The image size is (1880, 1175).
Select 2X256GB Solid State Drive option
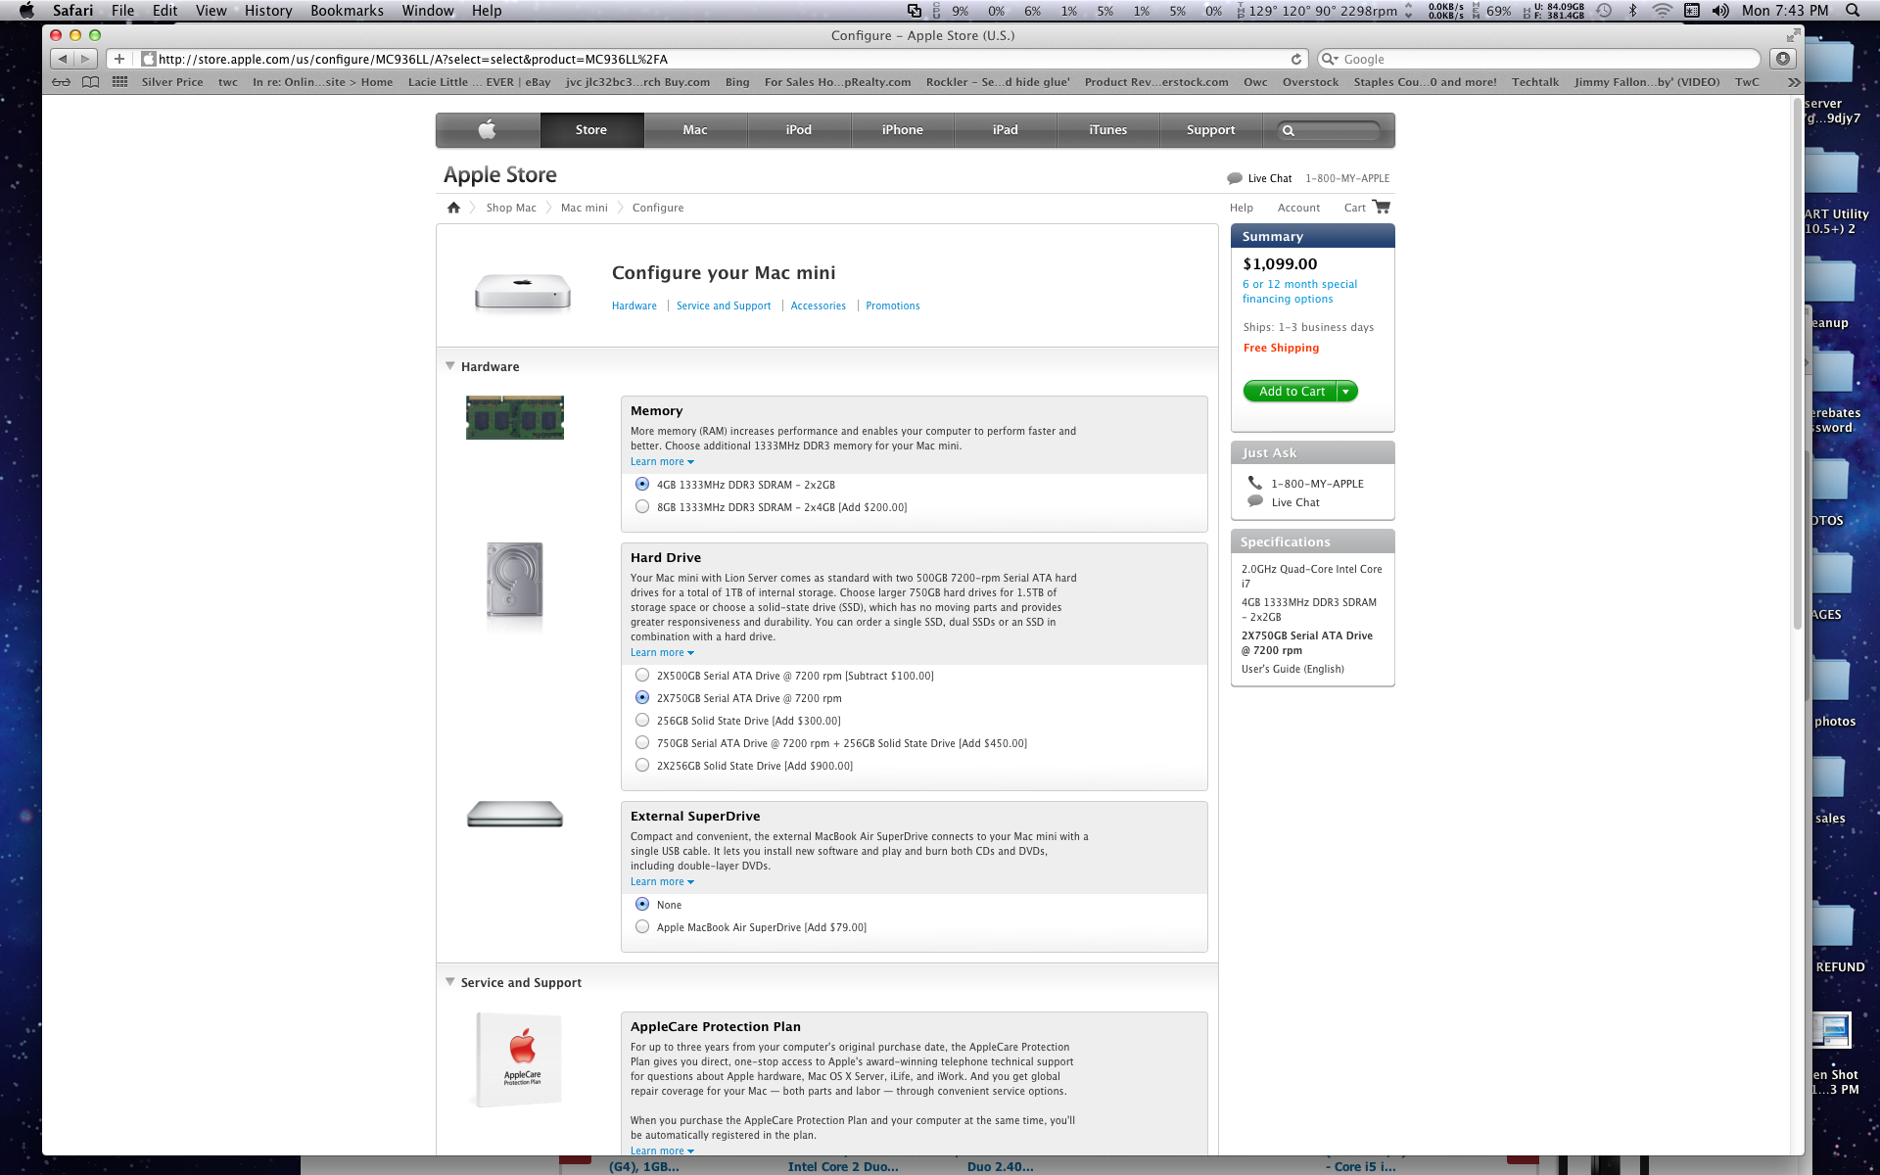[x=642, y=765]
